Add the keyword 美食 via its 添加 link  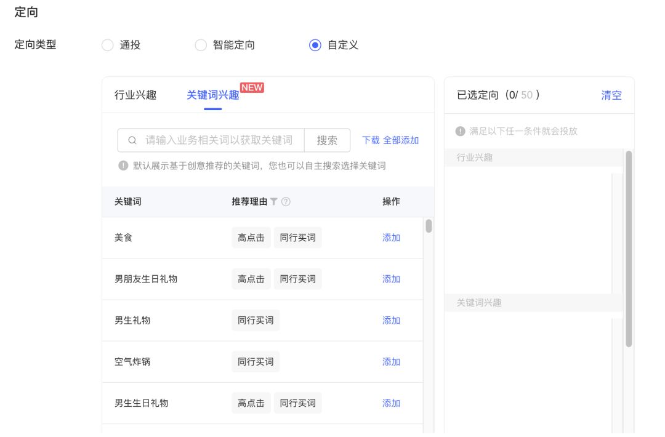click(x=391, y=237)
